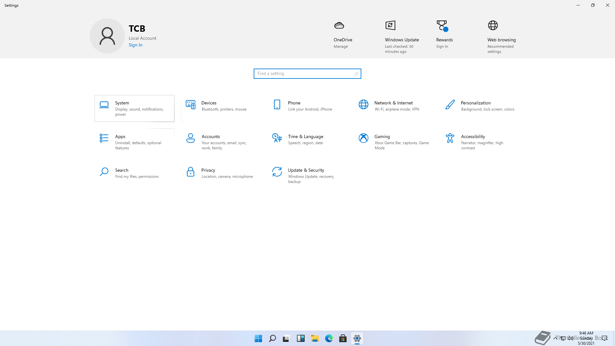Click the Search magnifier category icon
Viewport: 615px width, 346px height.
[x=104, y=172]
